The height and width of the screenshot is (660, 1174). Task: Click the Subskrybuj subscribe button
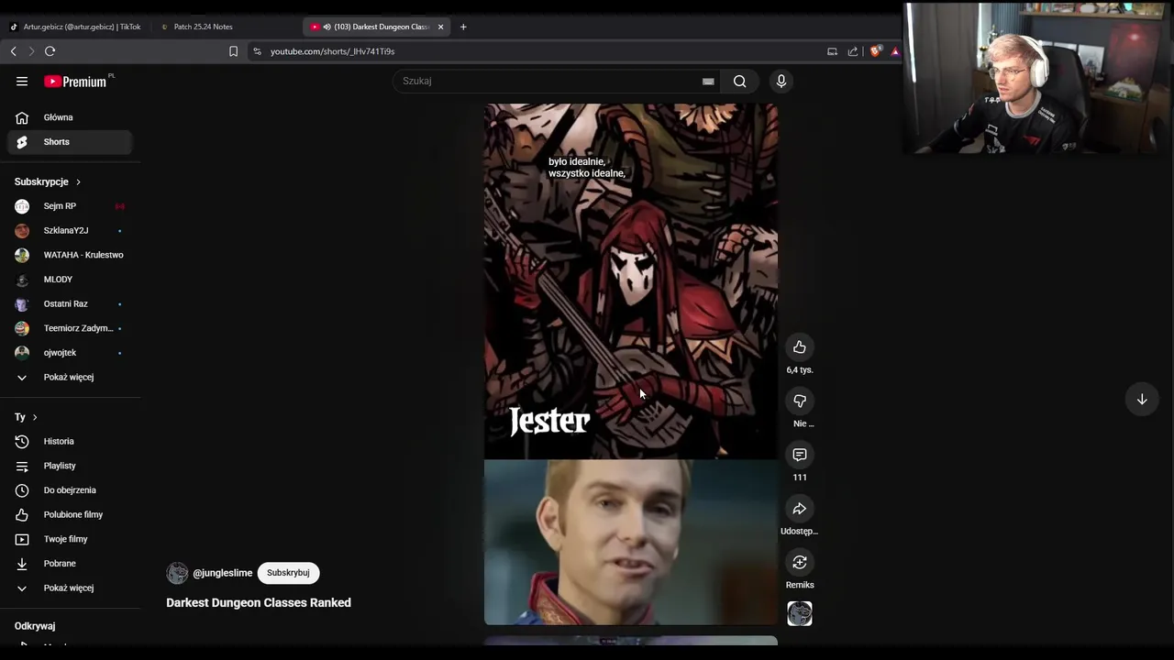tap(288, 573)
